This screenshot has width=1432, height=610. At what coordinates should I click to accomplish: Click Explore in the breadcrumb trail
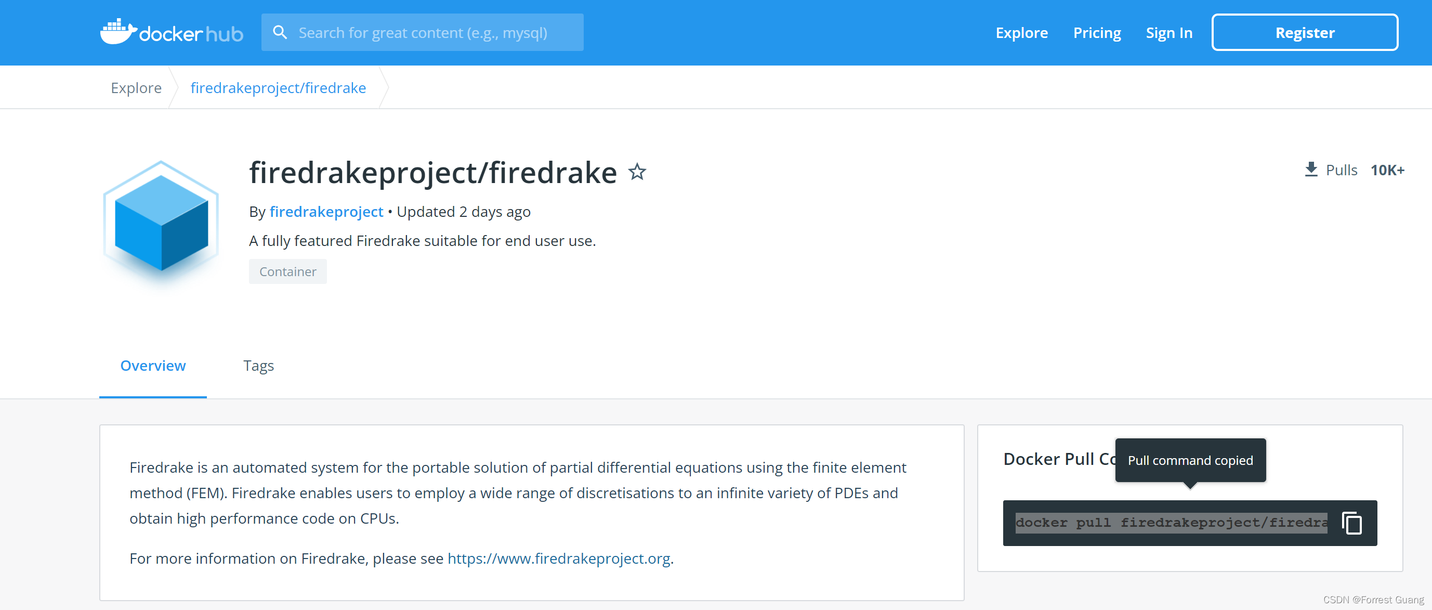click(x=136, y=87)
